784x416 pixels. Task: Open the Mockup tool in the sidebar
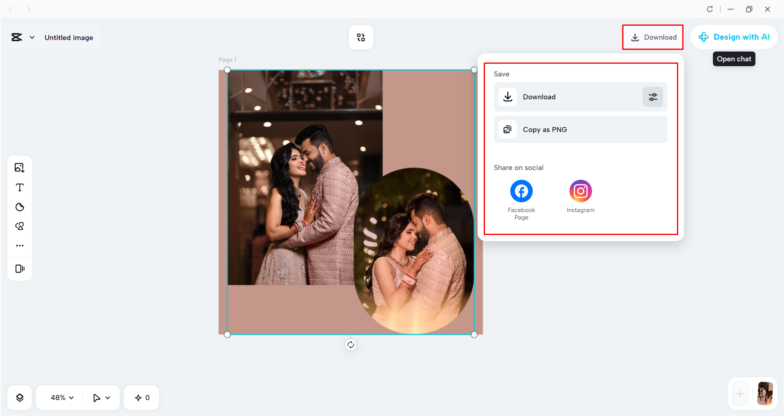19,268
